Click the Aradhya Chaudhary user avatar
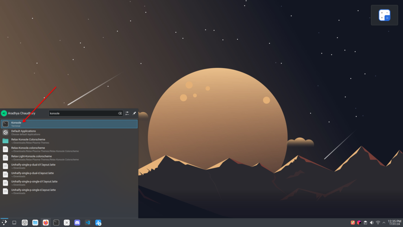The image size is (403, 227). tap(4, 113)
